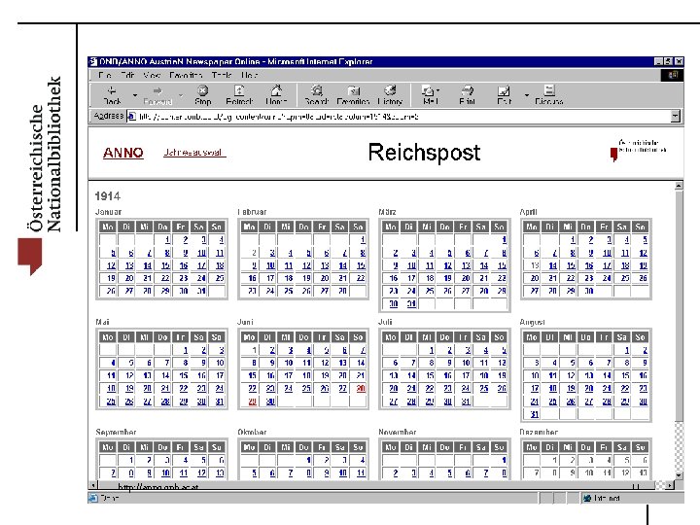Open the 1 Januar issue
The image size is (700, 525).
pyautogui.click(x=167, y=240)
